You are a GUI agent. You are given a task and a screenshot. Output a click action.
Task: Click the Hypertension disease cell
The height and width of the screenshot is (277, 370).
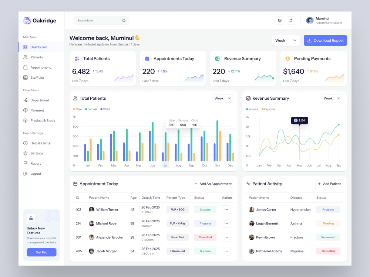click(300, 210)
